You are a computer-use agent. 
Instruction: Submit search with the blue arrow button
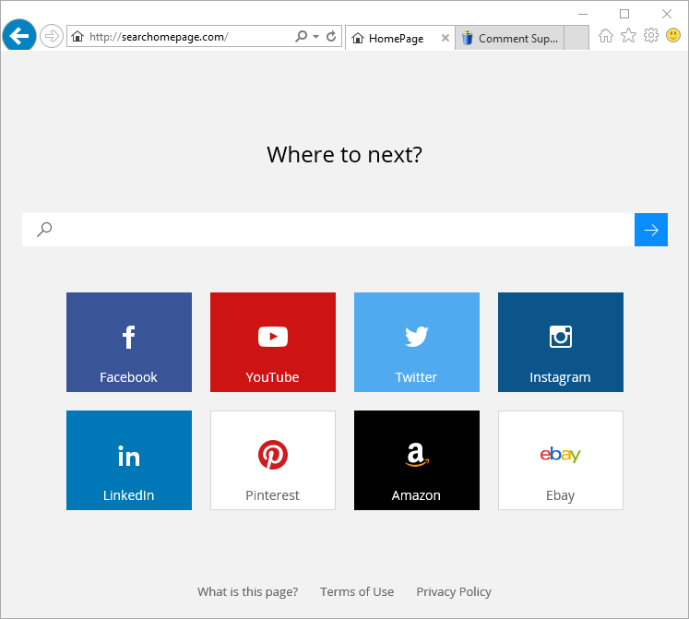click(651, 230)
